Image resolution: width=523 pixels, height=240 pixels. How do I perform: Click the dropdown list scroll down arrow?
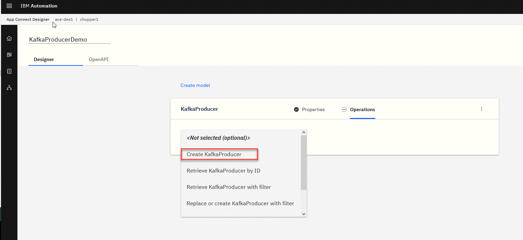[x=304, y=214]
